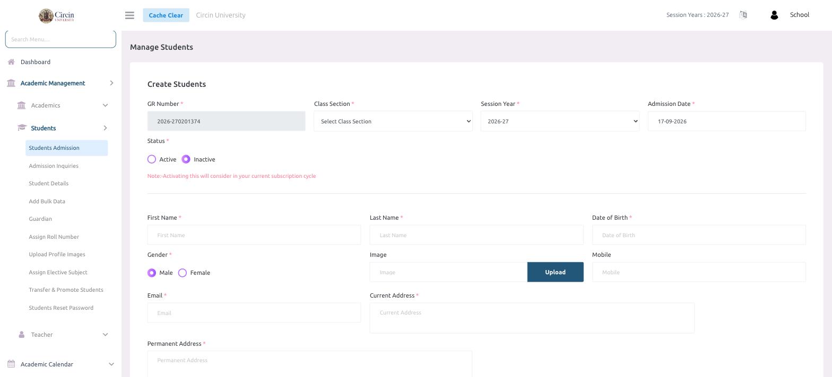Click the Dashboard home icon
832x377 pixels.
[11, 62]
